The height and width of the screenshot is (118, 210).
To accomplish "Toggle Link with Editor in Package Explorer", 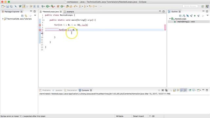I will coord(26,16).
